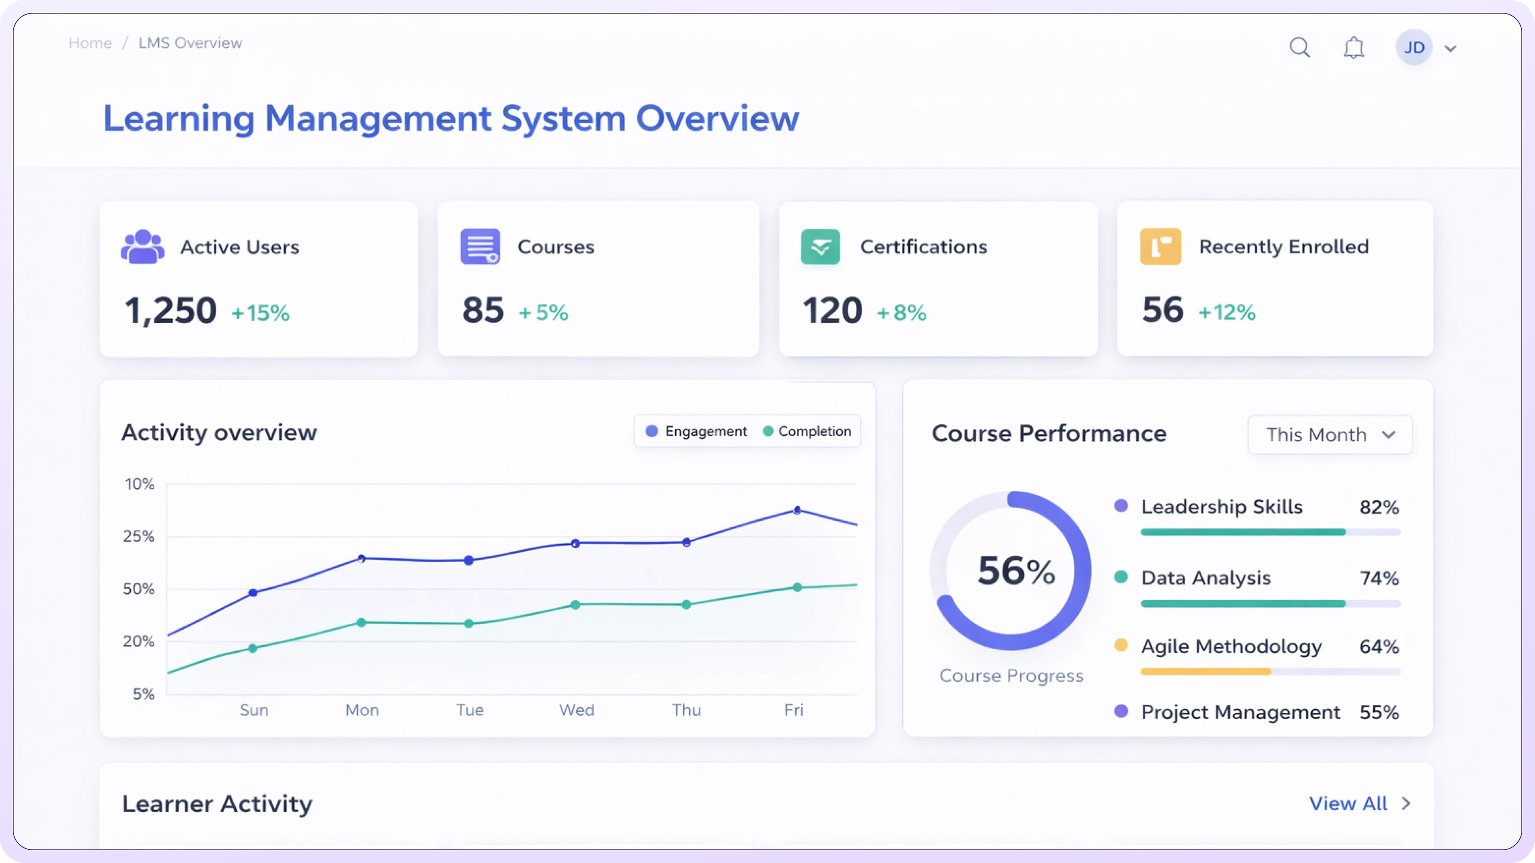Click the Data Analysis progress bar
Screen dimensions: 1535x863
pyautogui.click(x=1272, y=603)
